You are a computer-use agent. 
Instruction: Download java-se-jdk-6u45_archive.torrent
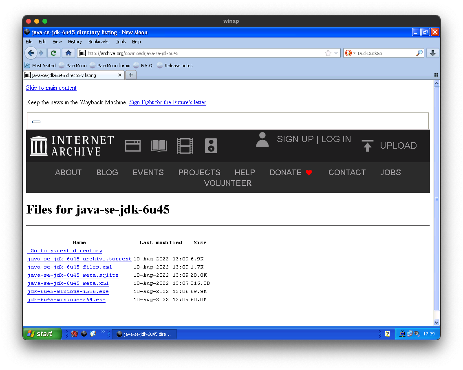[x=79, y=259]
